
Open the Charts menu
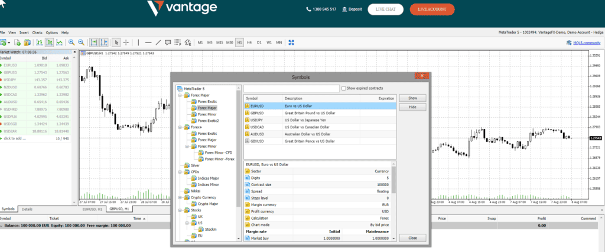tap(37, 32)
